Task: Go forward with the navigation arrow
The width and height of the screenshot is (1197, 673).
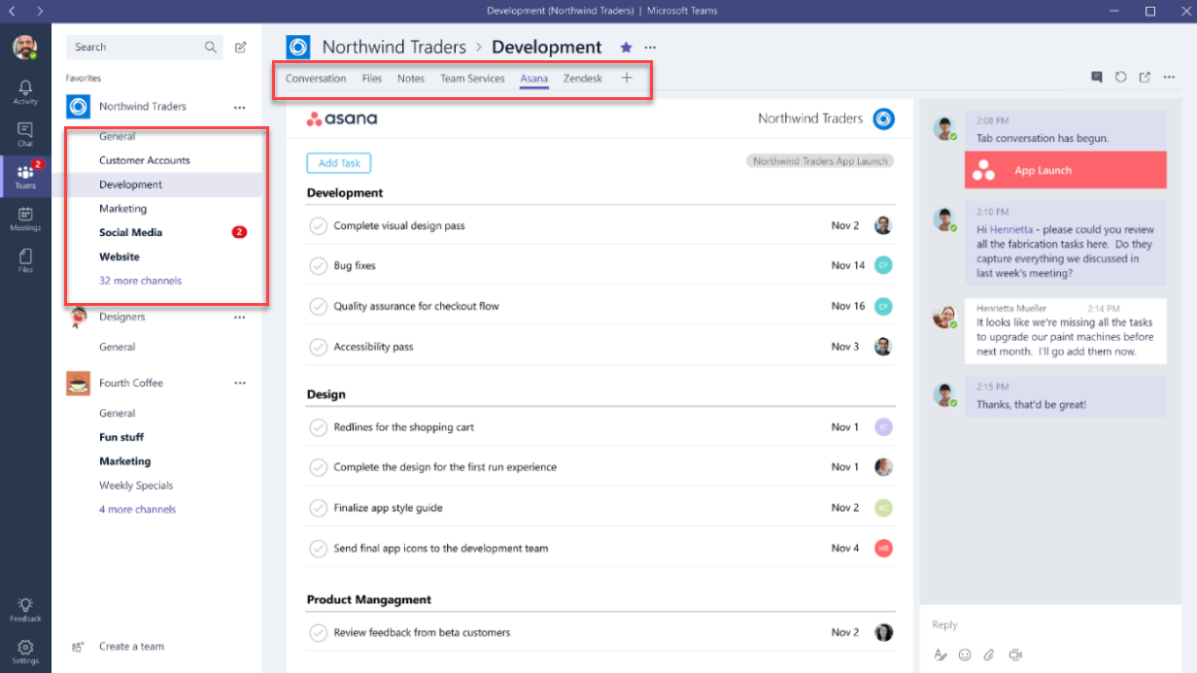Action: pyautogui.click(x=39, y=11)
